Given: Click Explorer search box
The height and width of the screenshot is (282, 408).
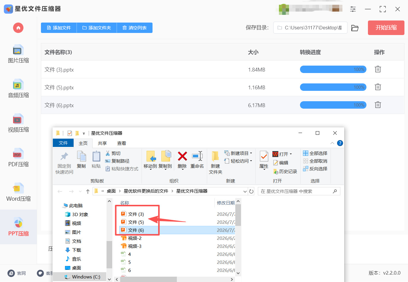Looking at the screenshot, I should tap(299, 191).
